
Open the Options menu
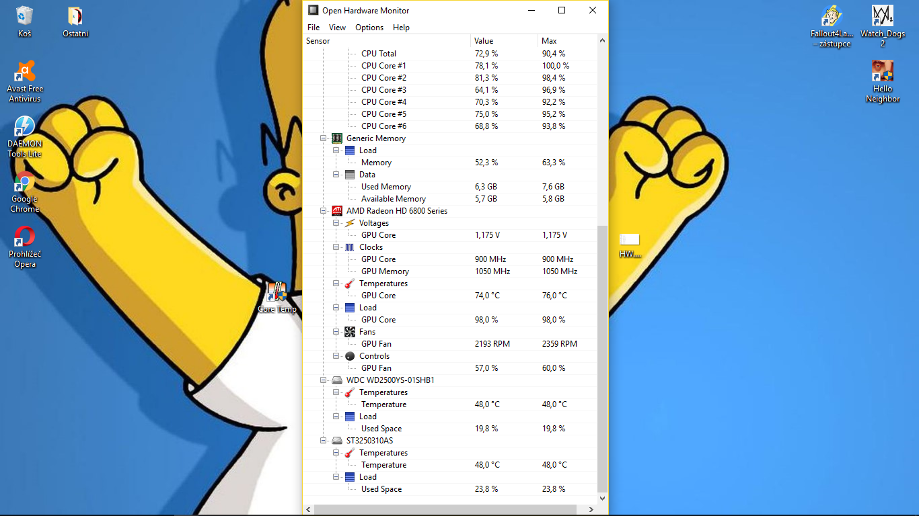pyautogui.click(x=369, y=28)
